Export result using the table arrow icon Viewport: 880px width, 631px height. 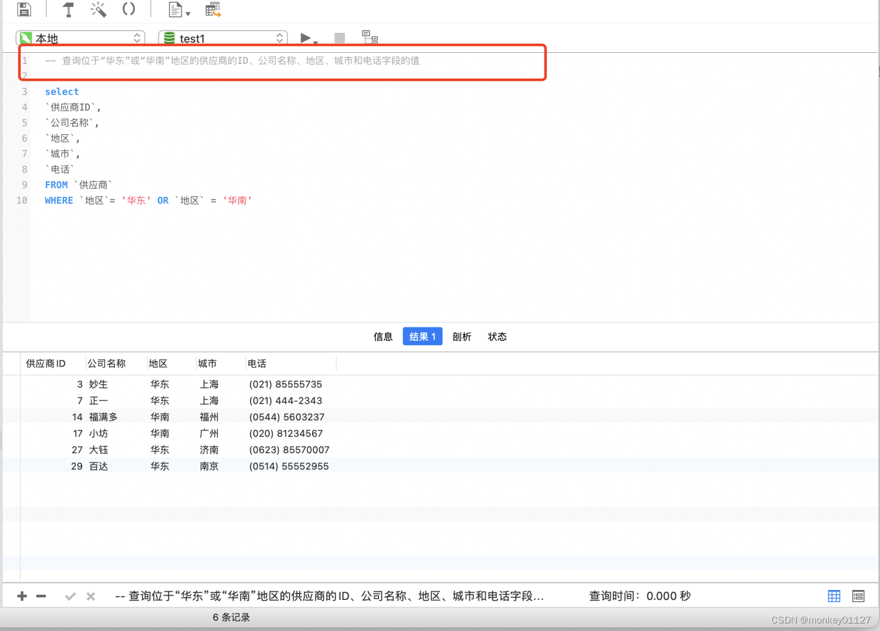pyautogui.click(x=213, y=9)
